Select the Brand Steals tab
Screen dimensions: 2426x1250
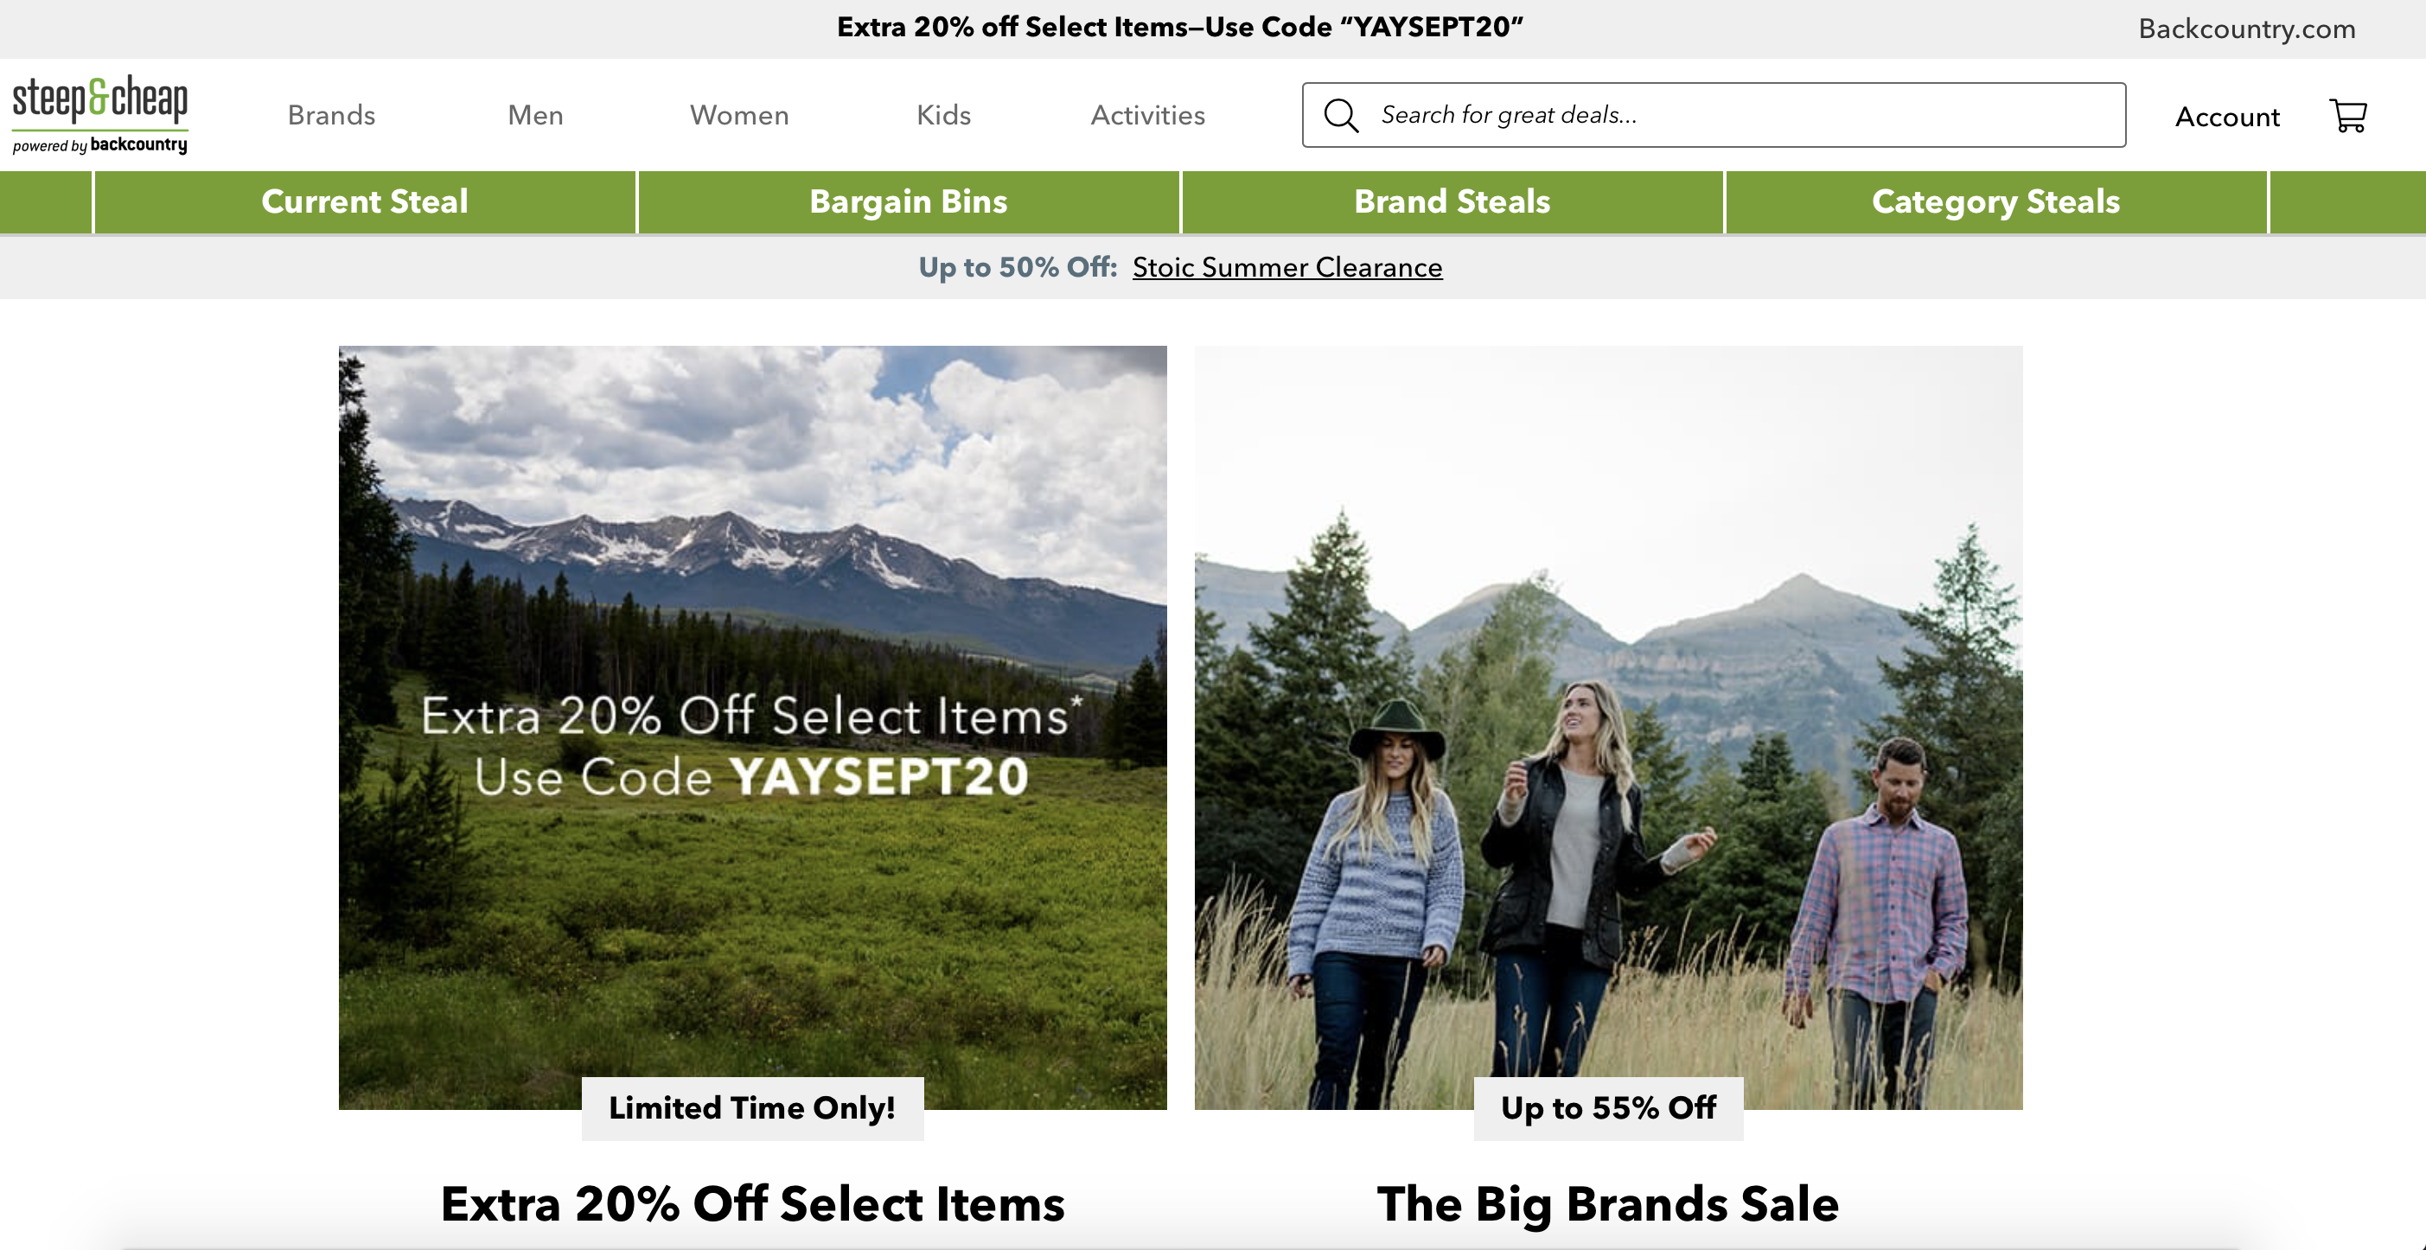coord(1452,201)
